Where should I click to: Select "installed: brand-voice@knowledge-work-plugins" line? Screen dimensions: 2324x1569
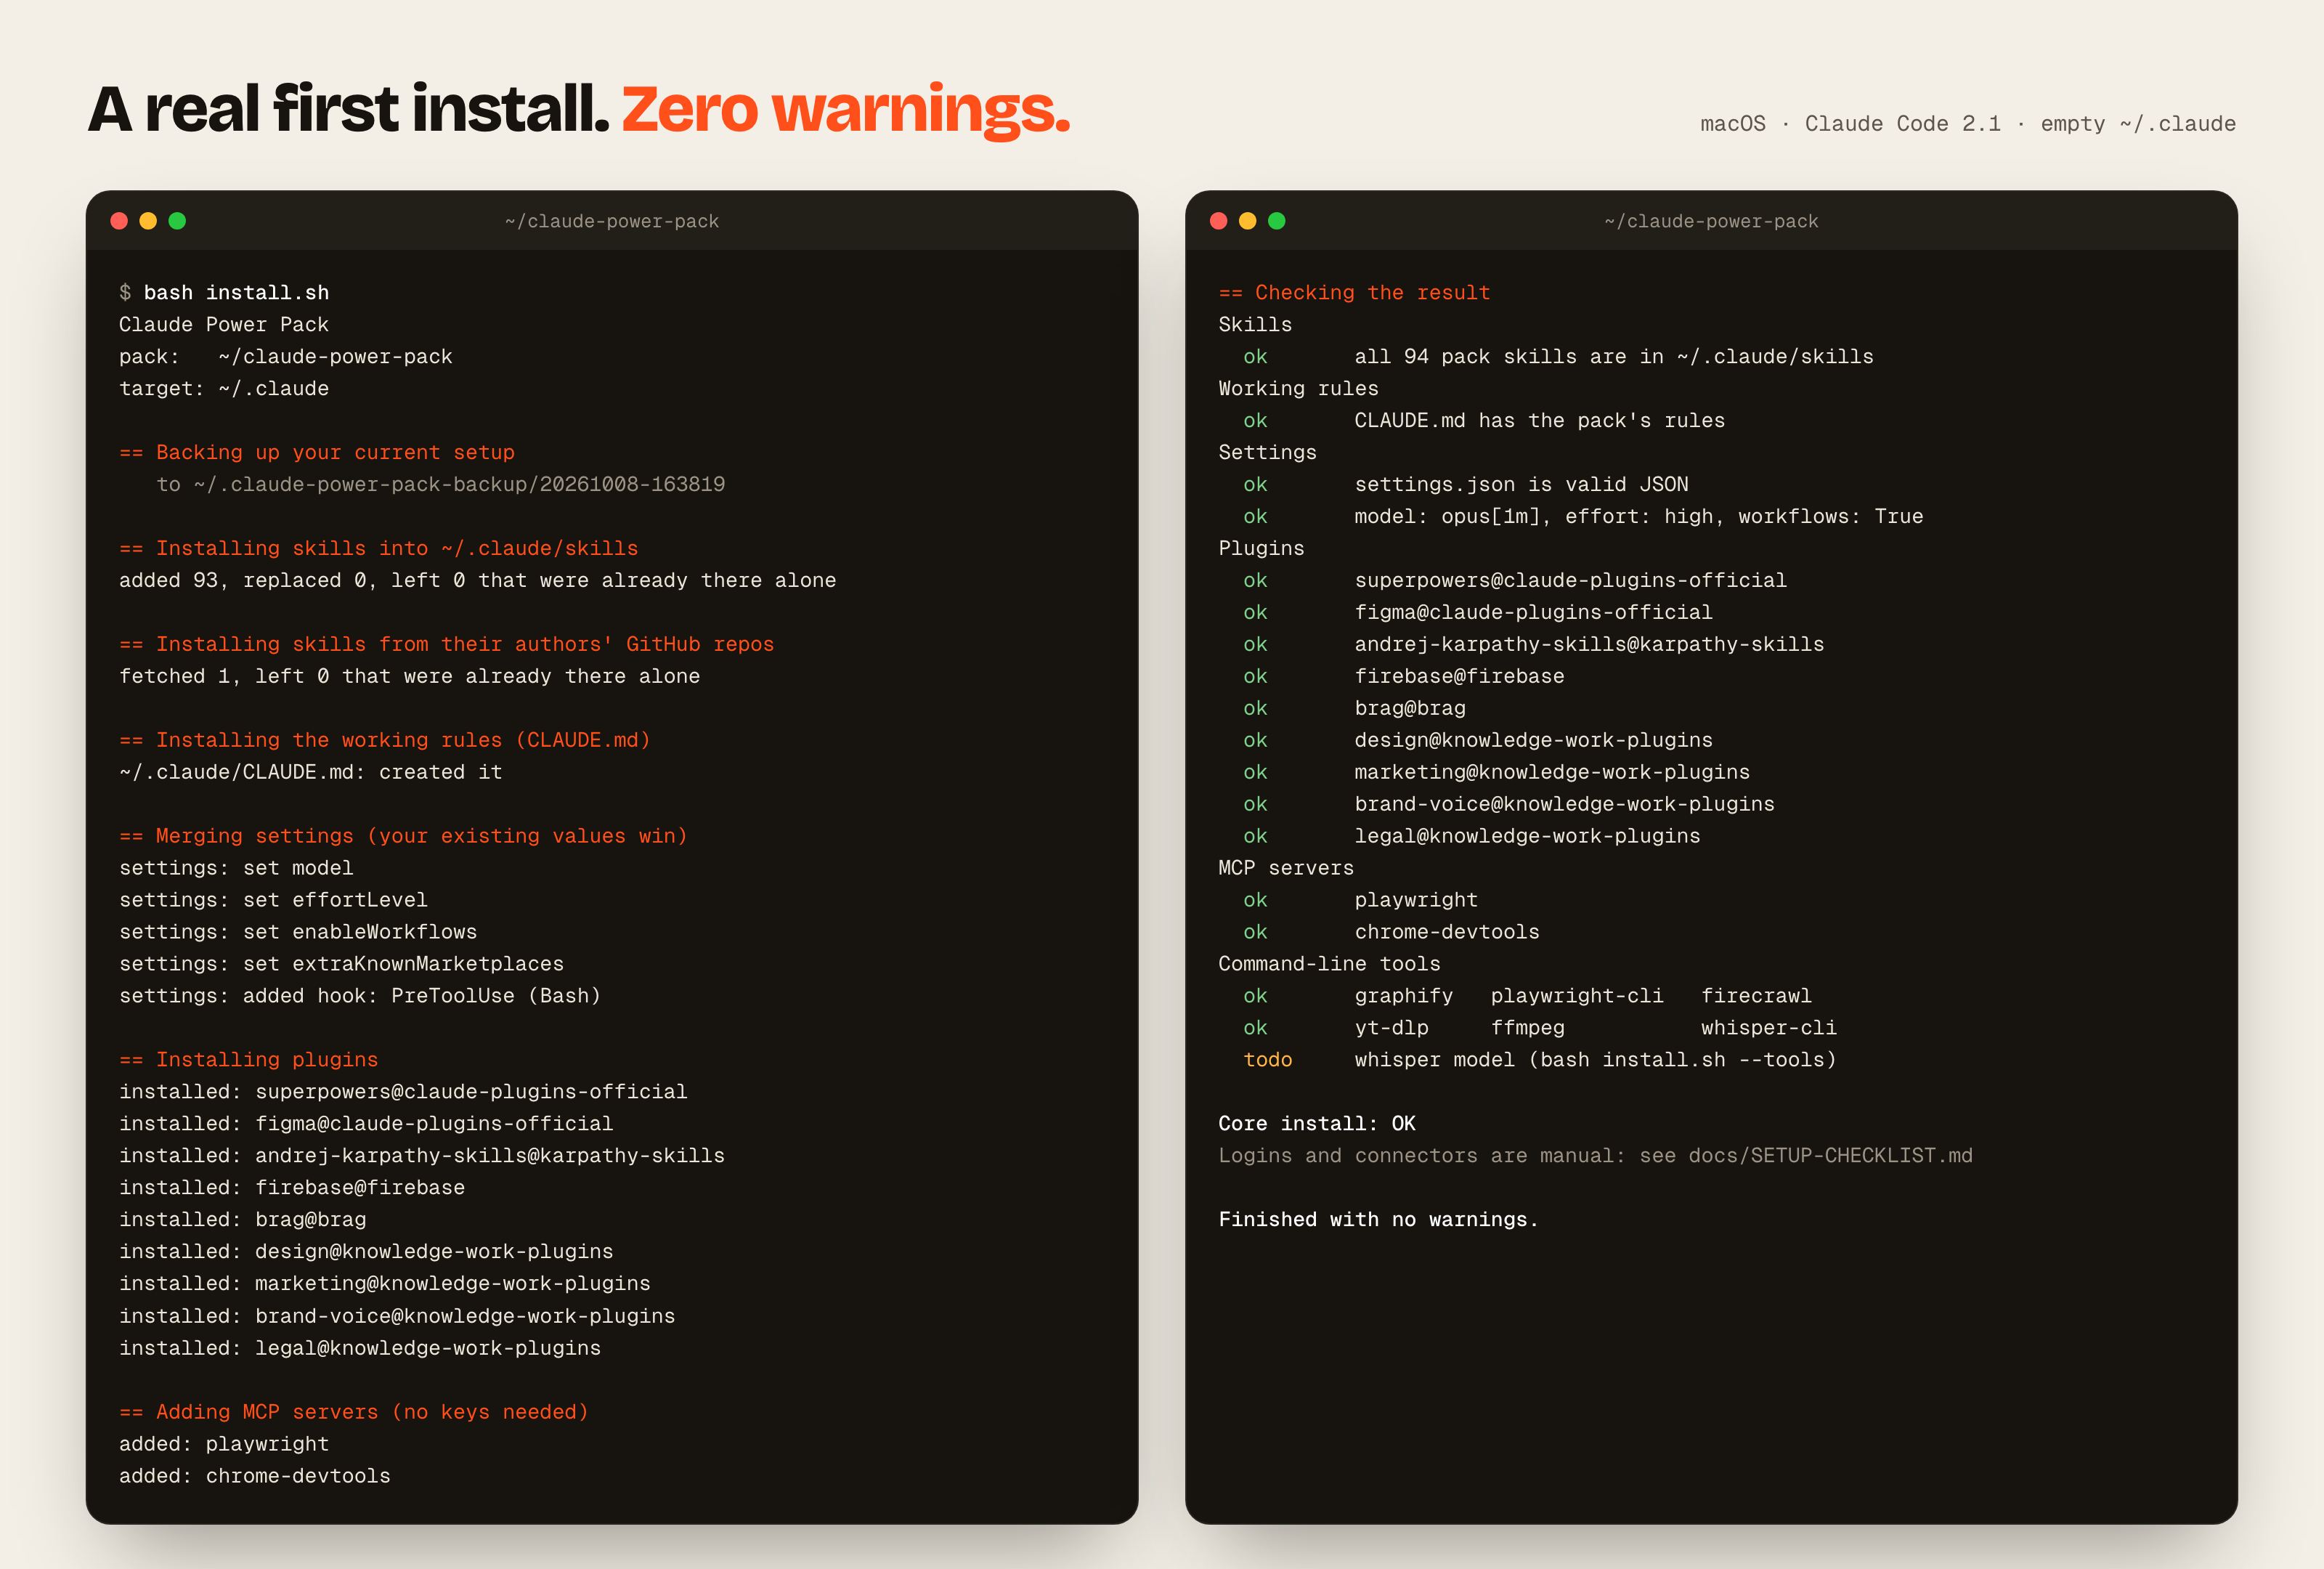point(398,1317)
